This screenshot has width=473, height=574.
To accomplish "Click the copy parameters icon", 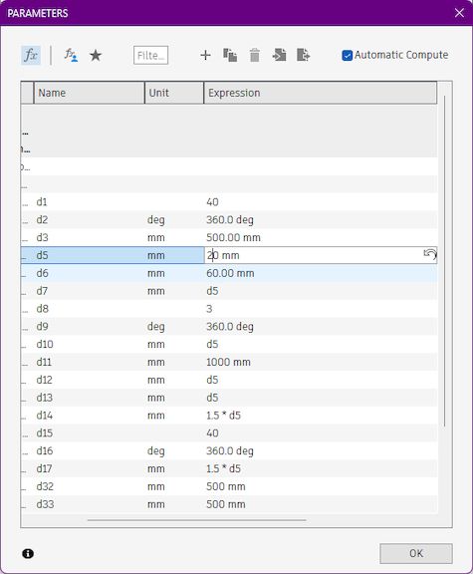I will click(x=230, y=55).
